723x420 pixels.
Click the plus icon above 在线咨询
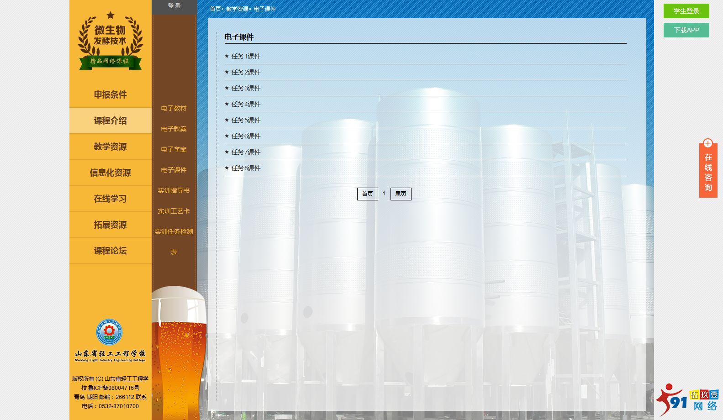708,143
